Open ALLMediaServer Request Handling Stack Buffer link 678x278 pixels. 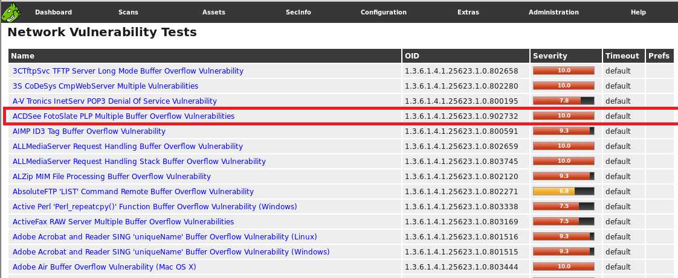(x=139, y=162)
